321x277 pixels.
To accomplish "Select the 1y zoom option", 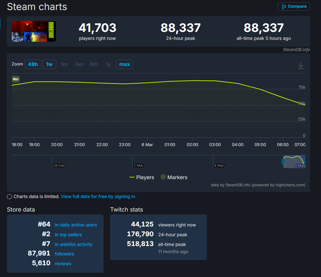I will point(108,64).
